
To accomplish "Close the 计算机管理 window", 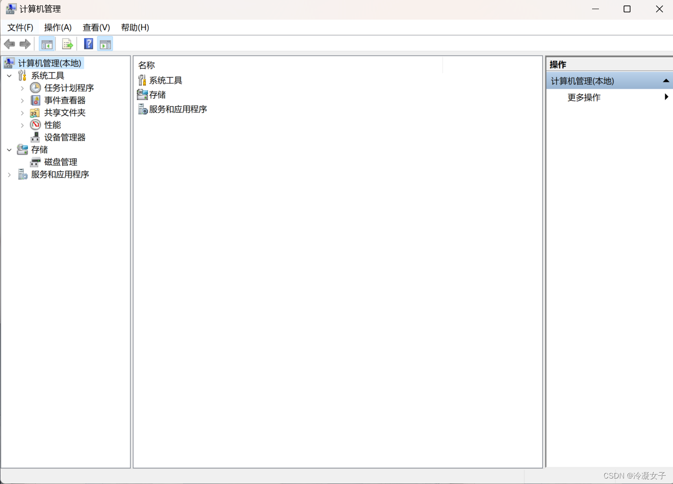I will [x=659, y=9].
